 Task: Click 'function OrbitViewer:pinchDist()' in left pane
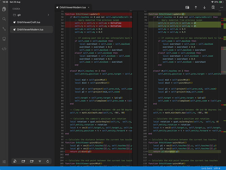pos(84,142)
